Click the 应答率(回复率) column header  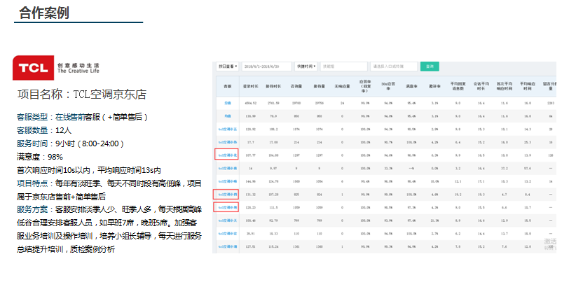(365, 86)
